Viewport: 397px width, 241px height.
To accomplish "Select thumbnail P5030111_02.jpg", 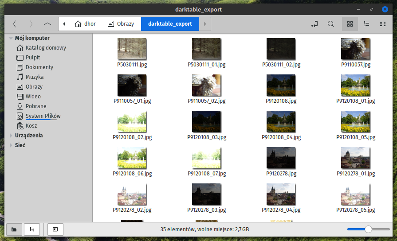I will [281, 49].
